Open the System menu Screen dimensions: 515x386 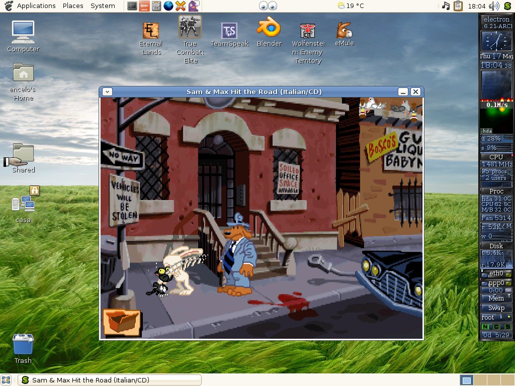103,6
